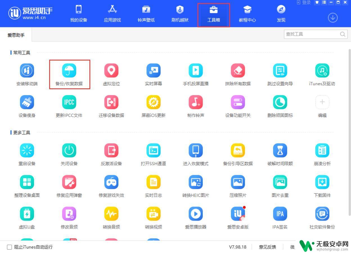The width and height of the screenshot is (351, 253).
Task: Open 更新IPCC文件 tool
Action: coord(69,102)
